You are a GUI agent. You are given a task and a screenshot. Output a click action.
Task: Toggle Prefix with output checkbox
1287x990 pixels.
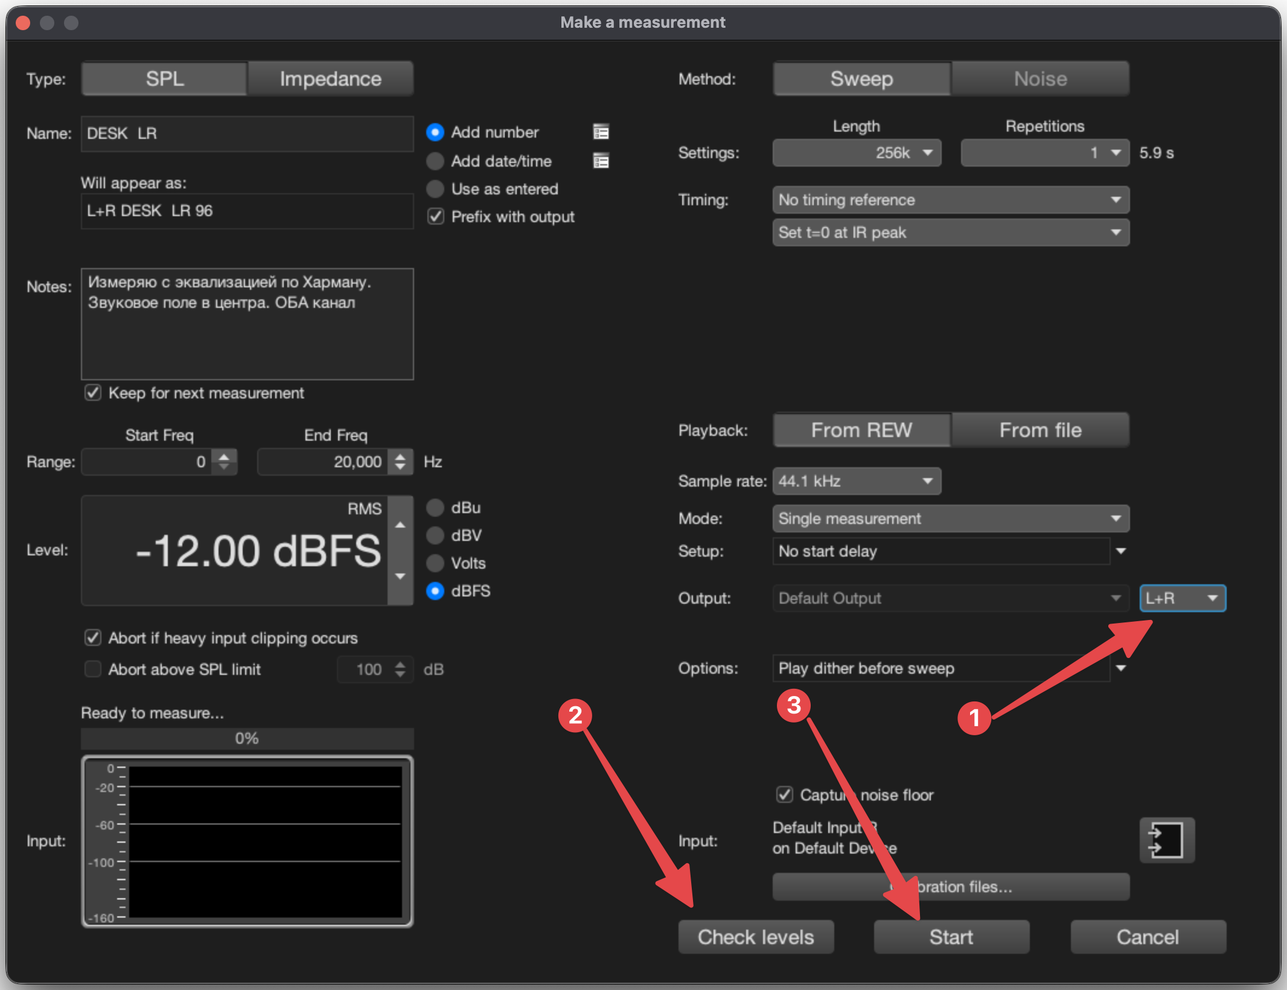click(x=436, y=217)
